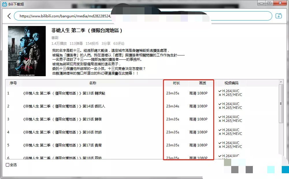Click the 番劇 category label
This screenshot has height=179, width=289.
click(x=55, y=38)
